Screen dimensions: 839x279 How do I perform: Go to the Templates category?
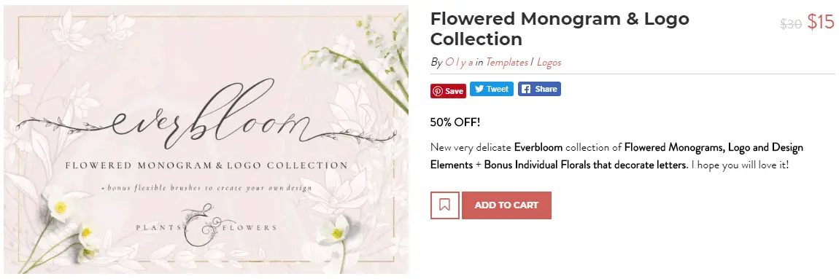click(507, 62)
